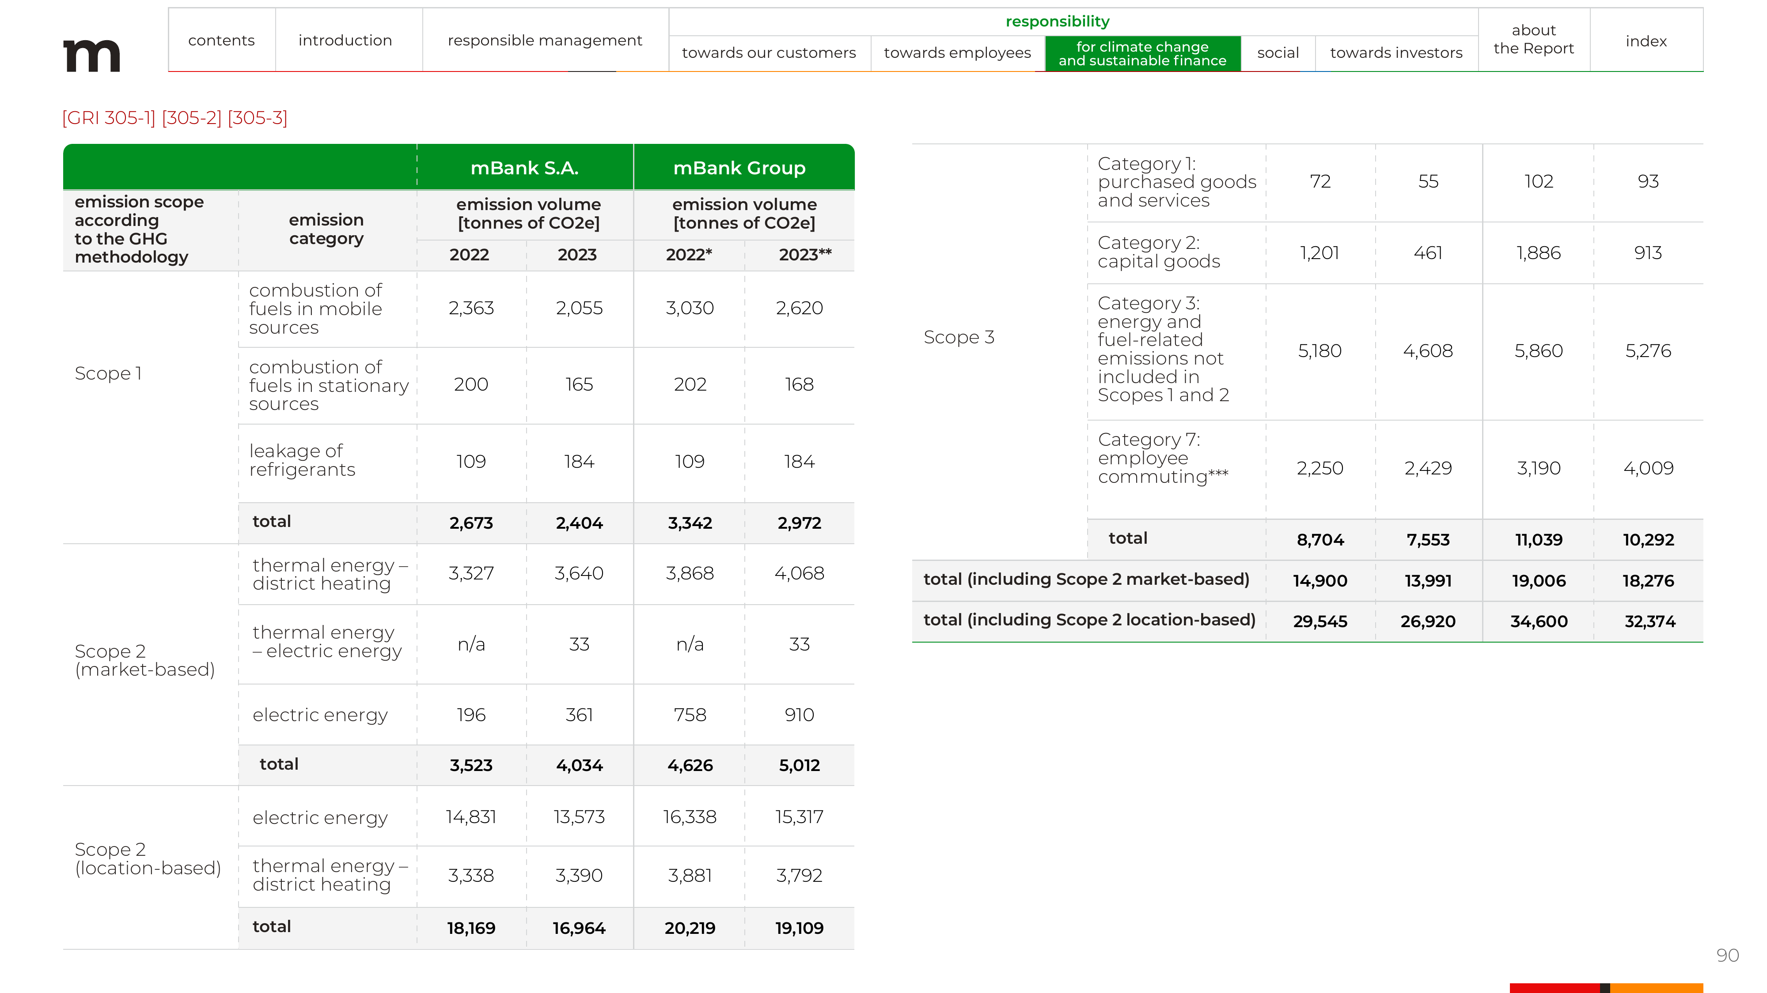Click the page number '90'
This screenshot has height=993, width=1767.
coord(1728,955)
